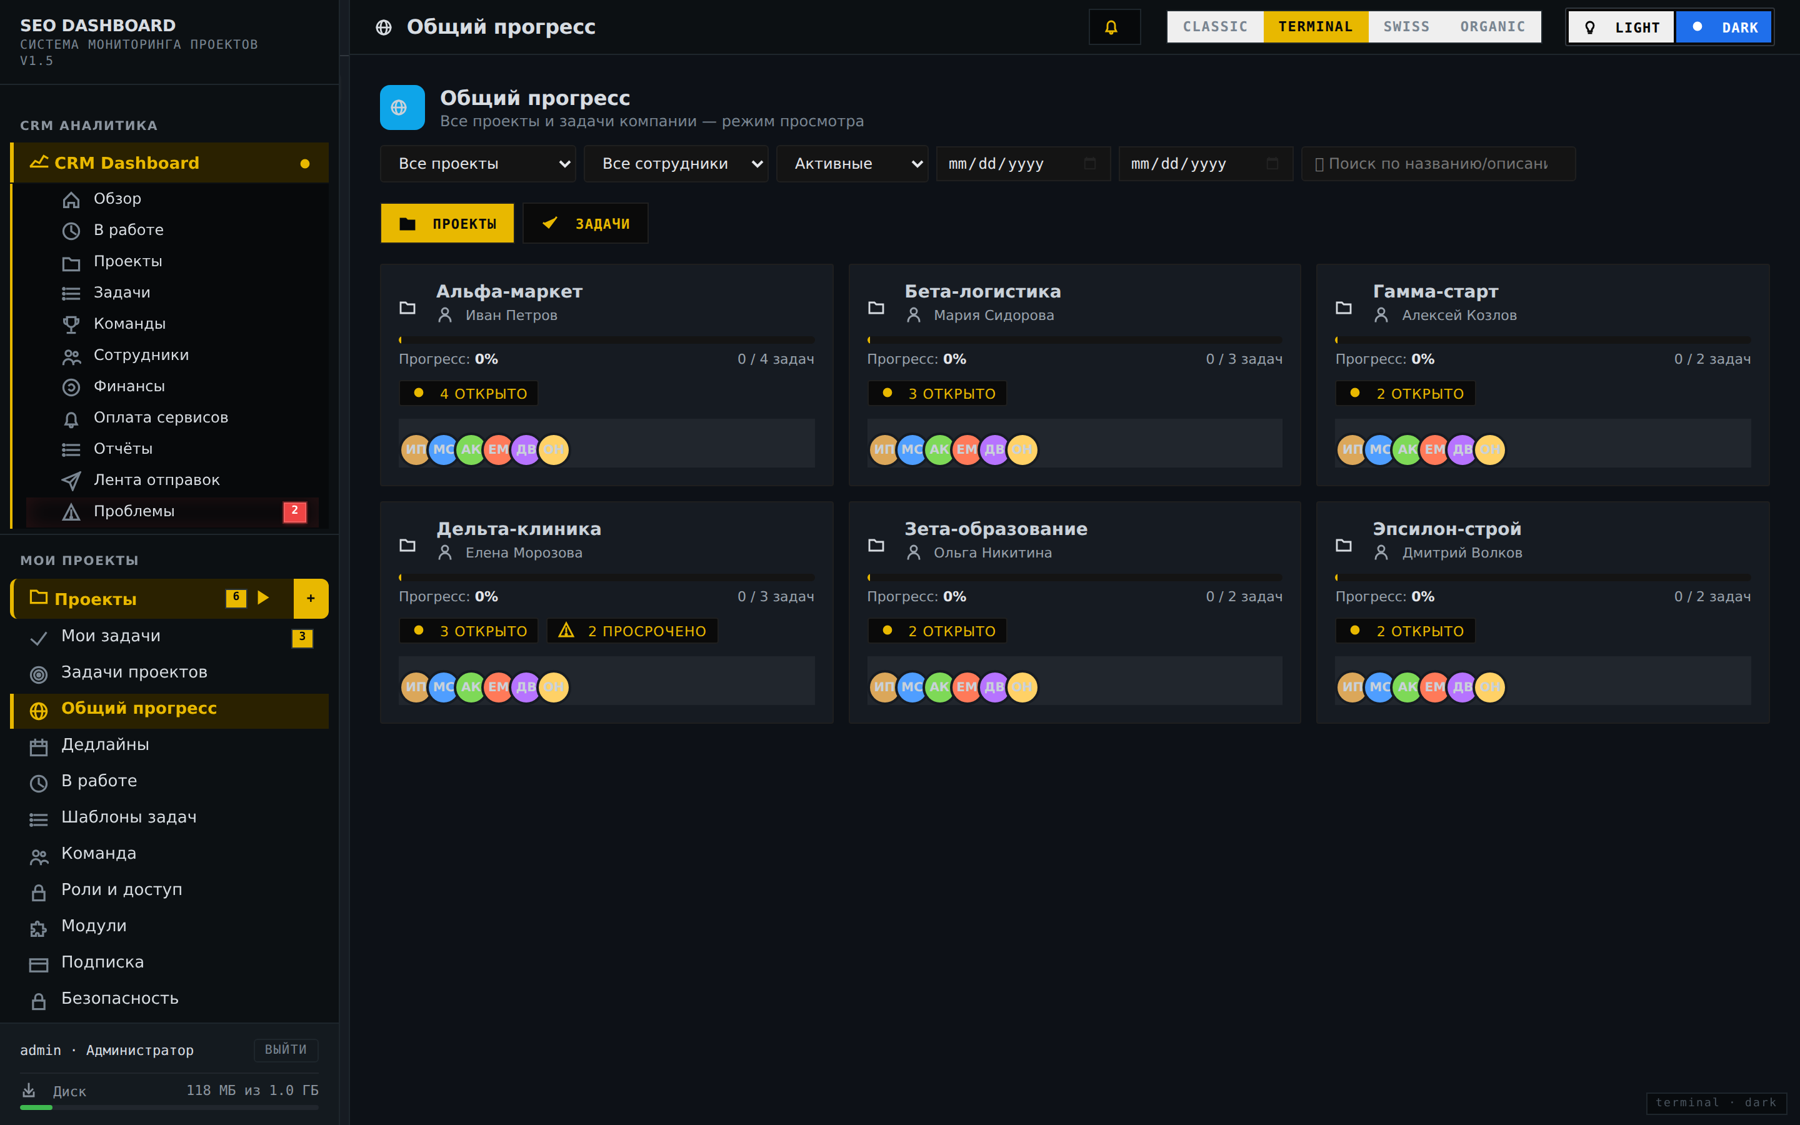This screenshot has width=1800, height=1125.
Task: Open Дедлайны calendar item
Action: (x=169, y=745)
